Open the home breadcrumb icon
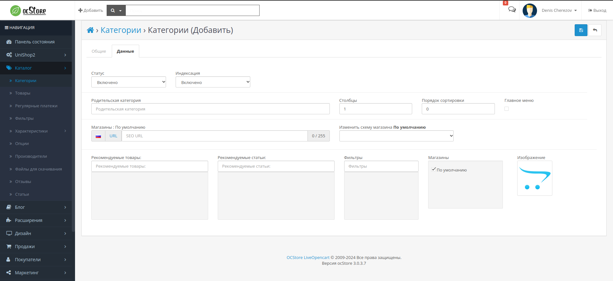Viewport: 613px width, 281px height. tap(90, 30)
